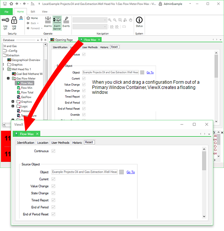Click the Go To link in the floating window
The height and width of the screenshot is (231, 224).
(x=131, y=172)
